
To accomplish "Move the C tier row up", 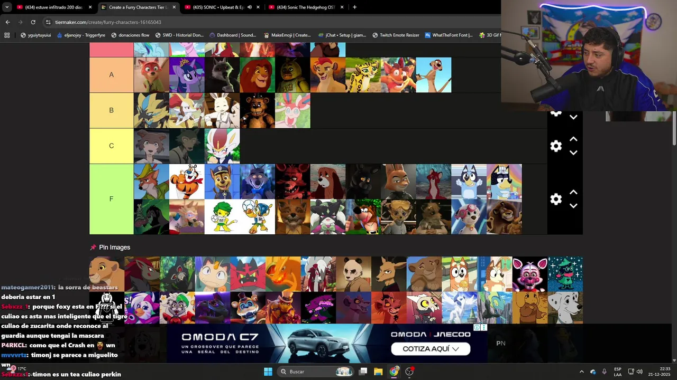I will coord(573,139).
